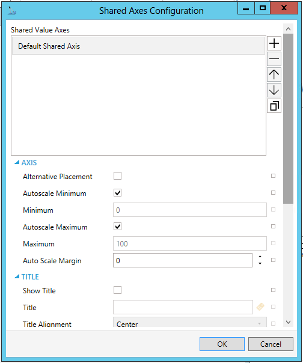303x363 pixels.
Task: Collapse the AXIS section
Action: [x=17, y=162]
